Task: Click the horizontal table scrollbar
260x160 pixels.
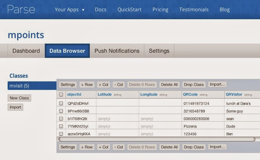Action: [157, 139]
